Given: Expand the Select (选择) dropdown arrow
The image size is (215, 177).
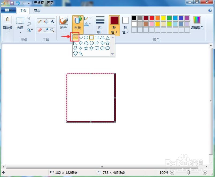Looking at the screenshot, I should tap(20, 32).
